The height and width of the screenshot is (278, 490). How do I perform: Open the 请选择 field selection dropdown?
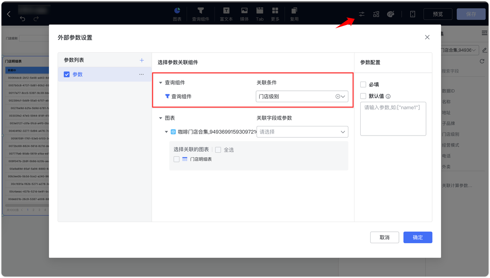pos(302,131)
